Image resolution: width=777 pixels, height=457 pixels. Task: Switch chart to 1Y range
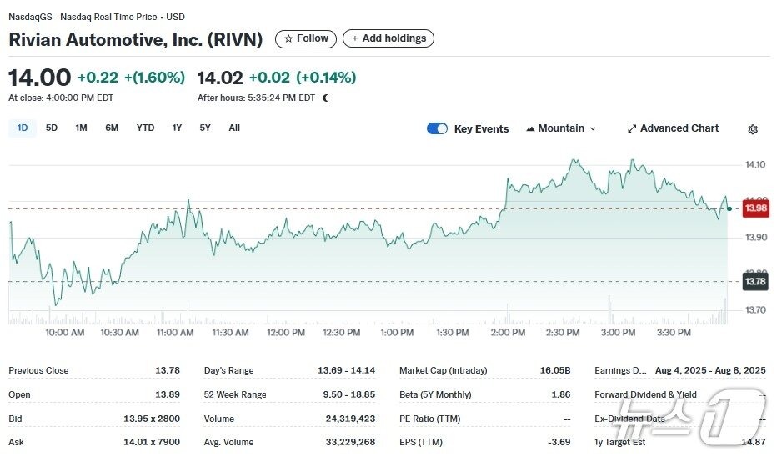tap(177, 128)
